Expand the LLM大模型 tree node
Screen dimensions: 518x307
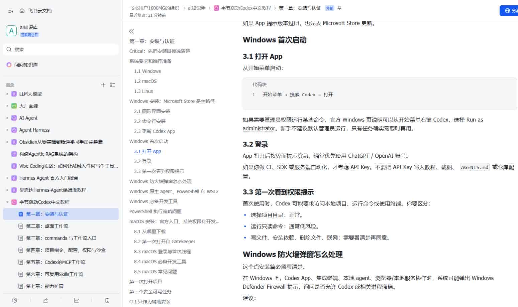coord(7,94)
